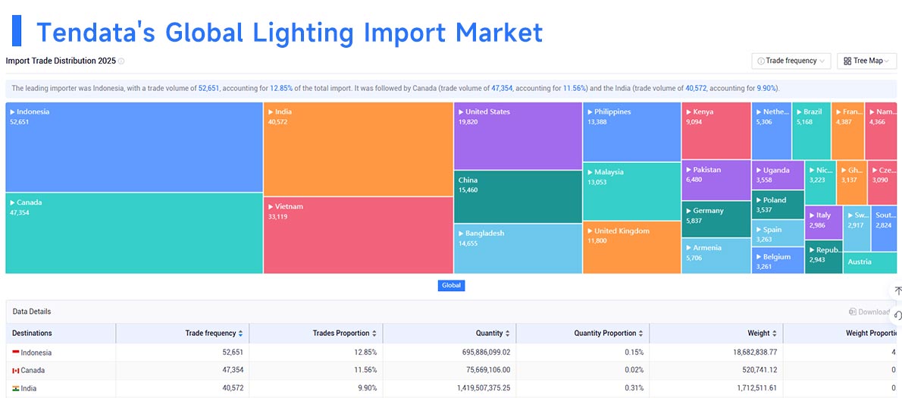The height and width of the screenshot is (398, 902).
Task: Open the Trade frequency dropdown
Action: pyautogui.click(x=791, y=61)
